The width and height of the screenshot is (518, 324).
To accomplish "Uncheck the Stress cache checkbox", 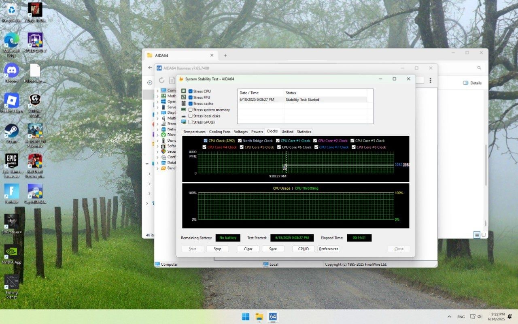I will [191, 104].
